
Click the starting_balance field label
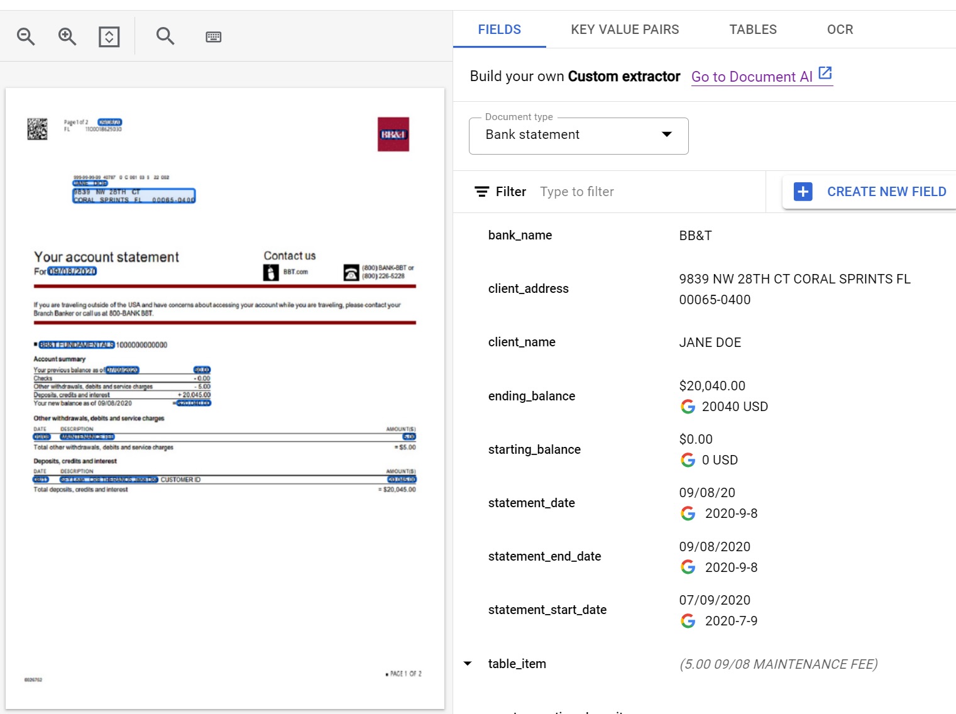534,449
